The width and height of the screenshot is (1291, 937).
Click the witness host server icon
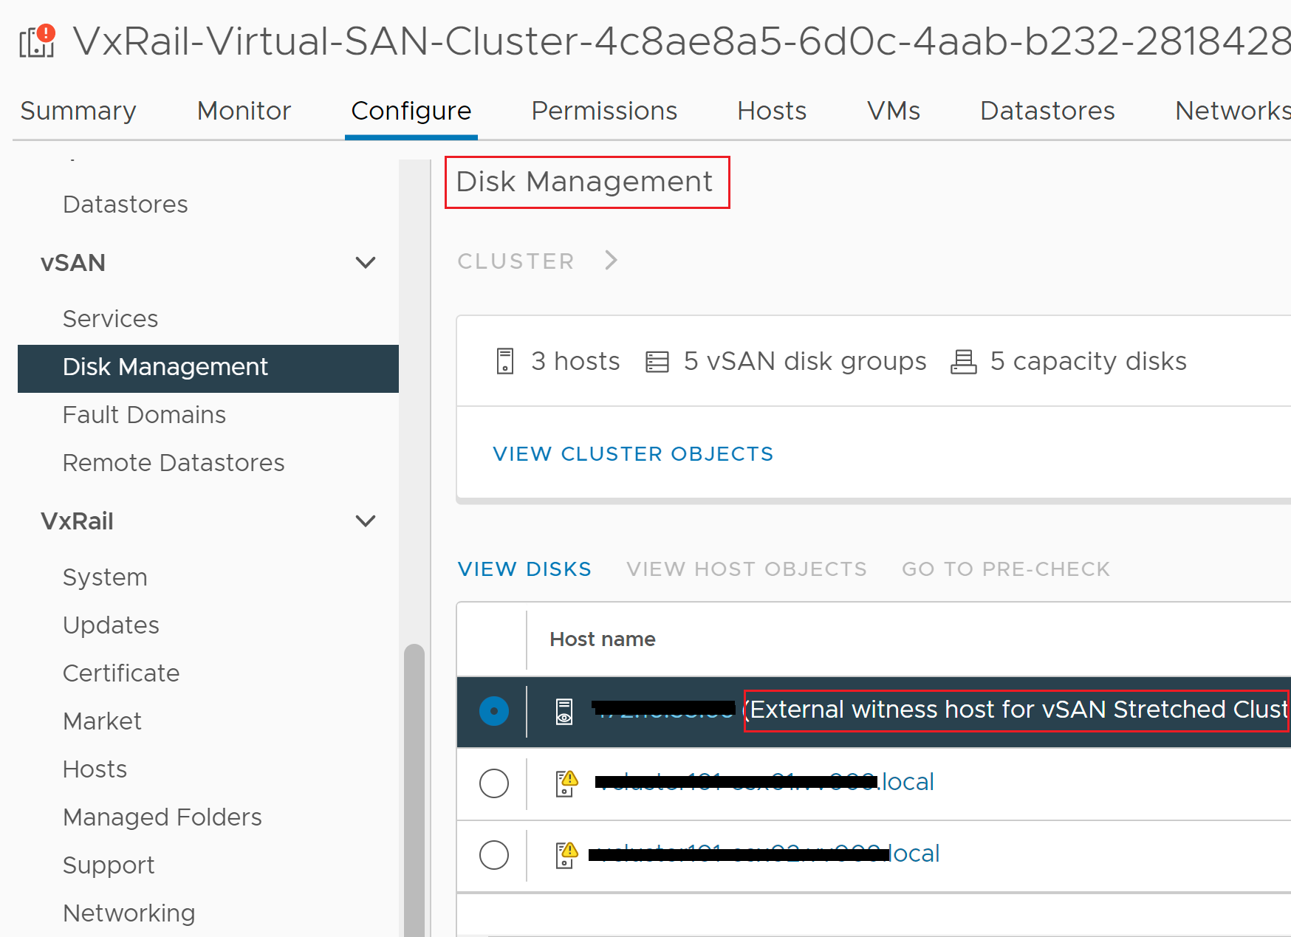click(565, 711)
